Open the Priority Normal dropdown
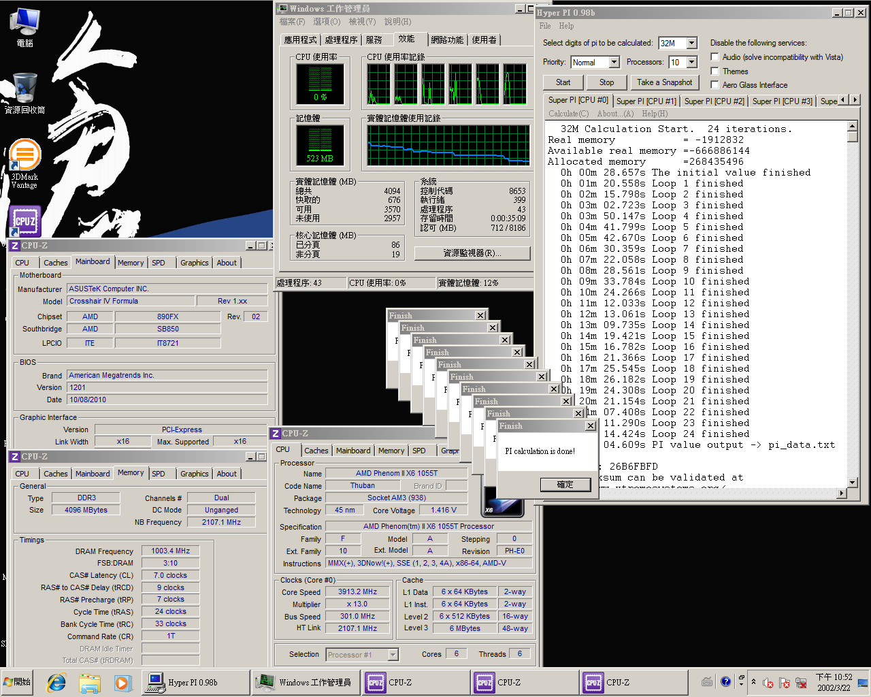Viewport: 871px width, 697px height. pos(614,62)
